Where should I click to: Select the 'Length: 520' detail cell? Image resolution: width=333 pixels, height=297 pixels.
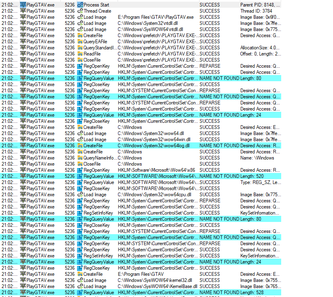[252, 176]
